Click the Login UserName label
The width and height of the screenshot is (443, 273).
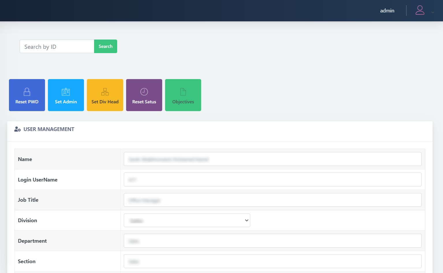pos(38,180)
